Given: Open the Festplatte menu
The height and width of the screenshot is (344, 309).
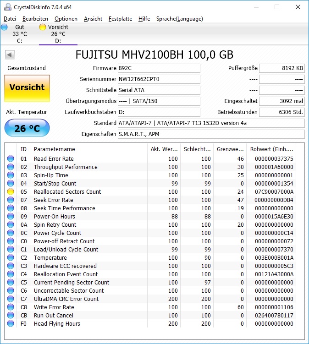Looking at the screenshot, I should [121, 19].
